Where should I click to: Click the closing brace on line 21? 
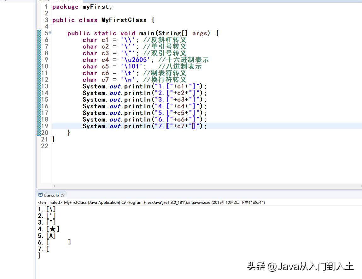54,140
